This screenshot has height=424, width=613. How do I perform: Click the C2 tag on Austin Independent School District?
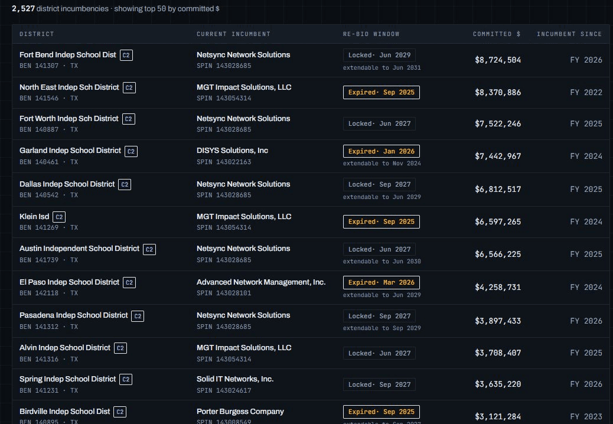coord(149,249)
